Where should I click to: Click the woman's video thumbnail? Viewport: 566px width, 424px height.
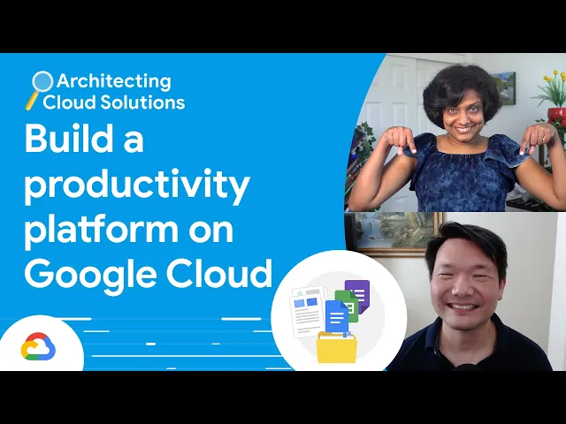click(455, 132)
